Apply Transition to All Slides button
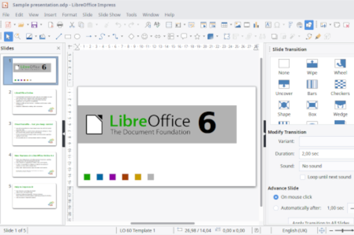This screenshot has width=354, height=235. [x=321, y=221]
